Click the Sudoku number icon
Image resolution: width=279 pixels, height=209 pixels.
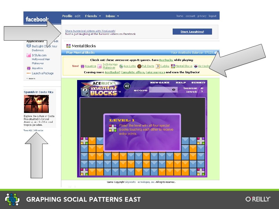click(x=158, y=66)
